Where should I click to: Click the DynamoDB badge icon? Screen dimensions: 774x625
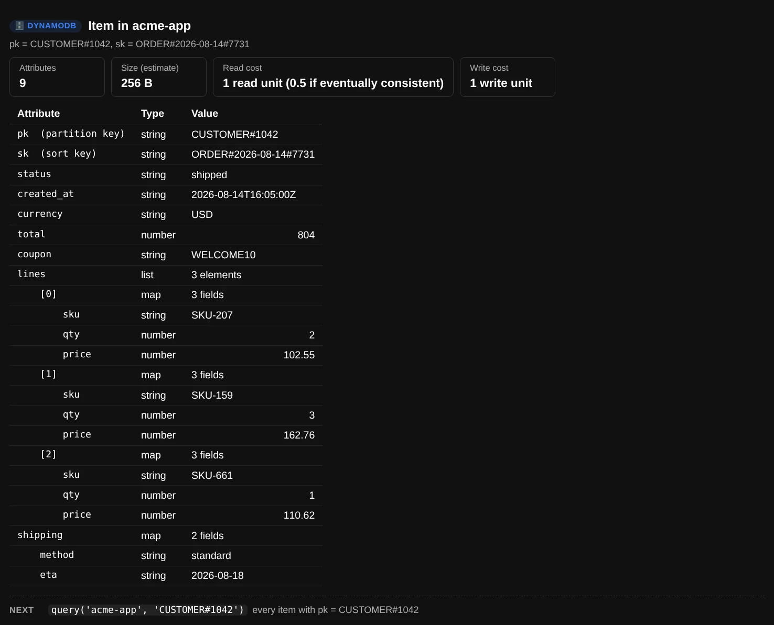coord(19,26)
